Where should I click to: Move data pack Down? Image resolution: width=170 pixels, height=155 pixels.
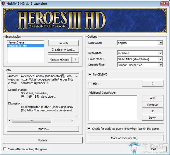tap(152, 118)
